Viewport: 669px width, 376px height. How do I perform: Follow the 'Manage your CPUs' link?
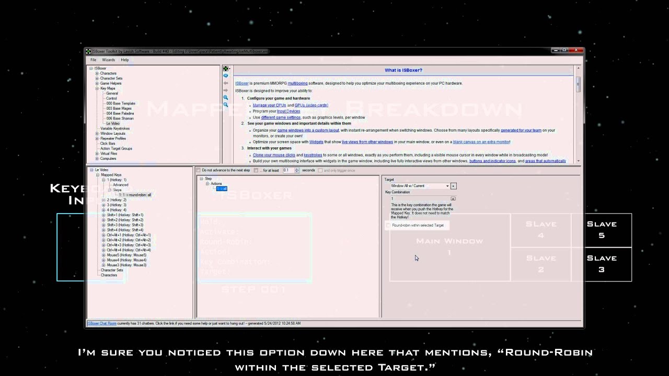tap(269, 105)
